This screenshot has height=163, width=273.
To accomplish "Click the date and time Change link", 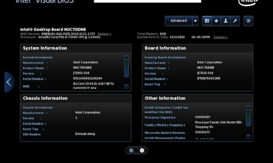I will (220, 37).
